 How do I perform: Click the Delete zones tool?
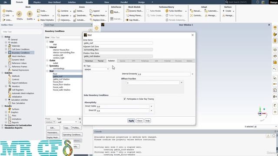[79, 11]
